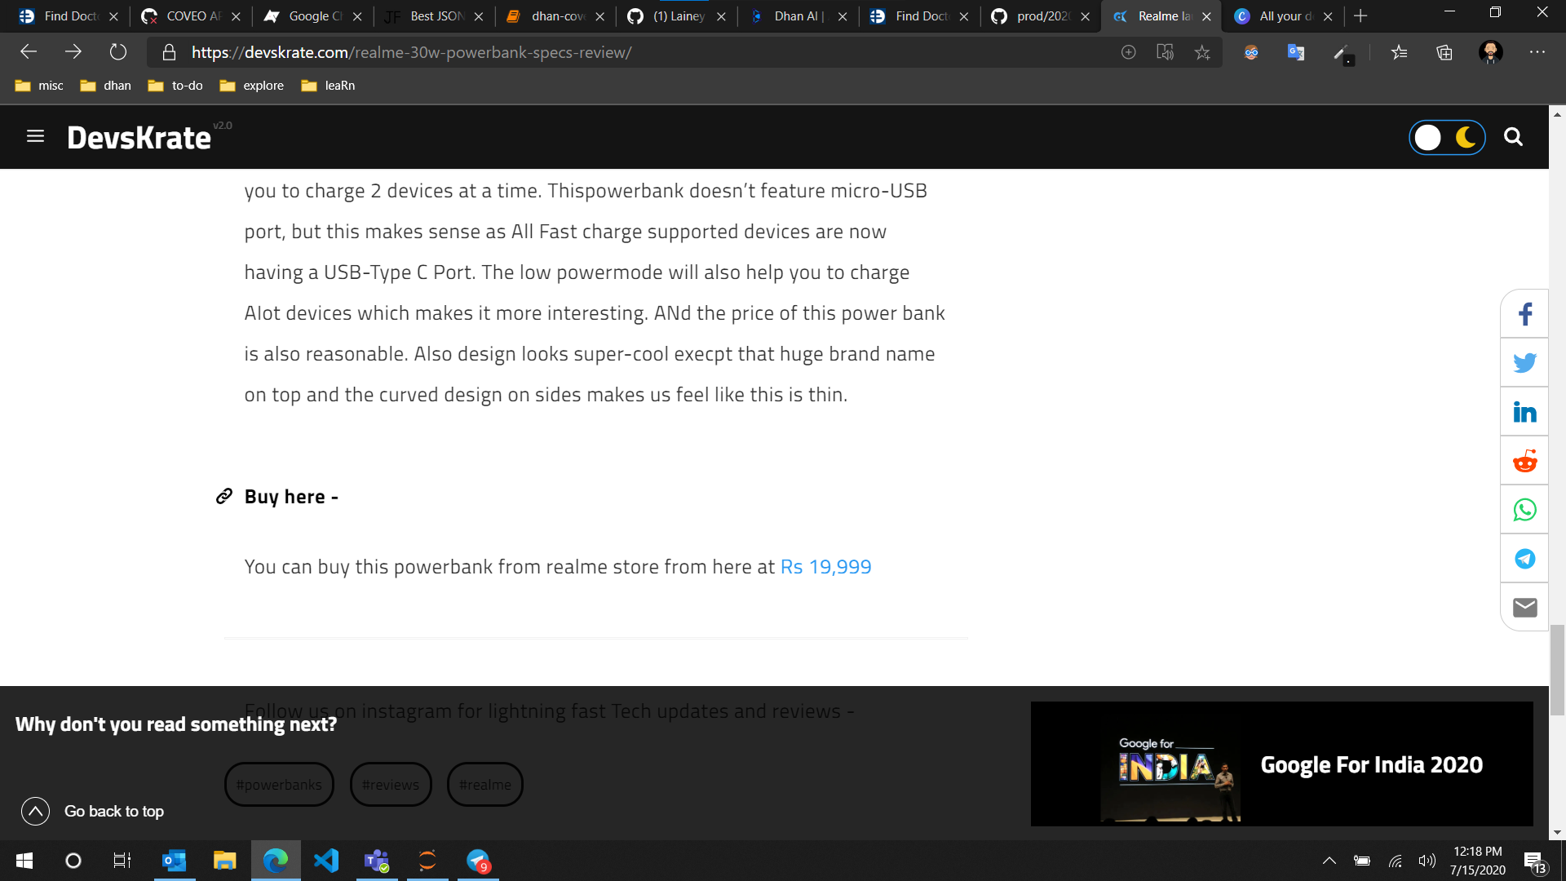Open browser Settings and more menu
This screenshot has width=1566, height=881.
(x=1537, y=52)
